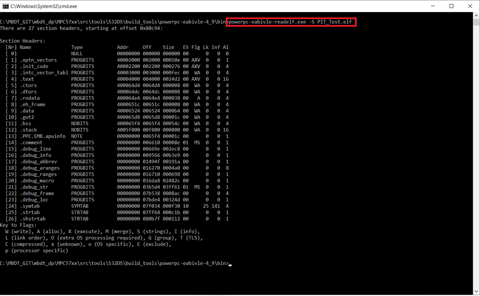Click the 'NOTE' type value
The width and height of the screenshot is (480, 296).
(x=77, y=136)
